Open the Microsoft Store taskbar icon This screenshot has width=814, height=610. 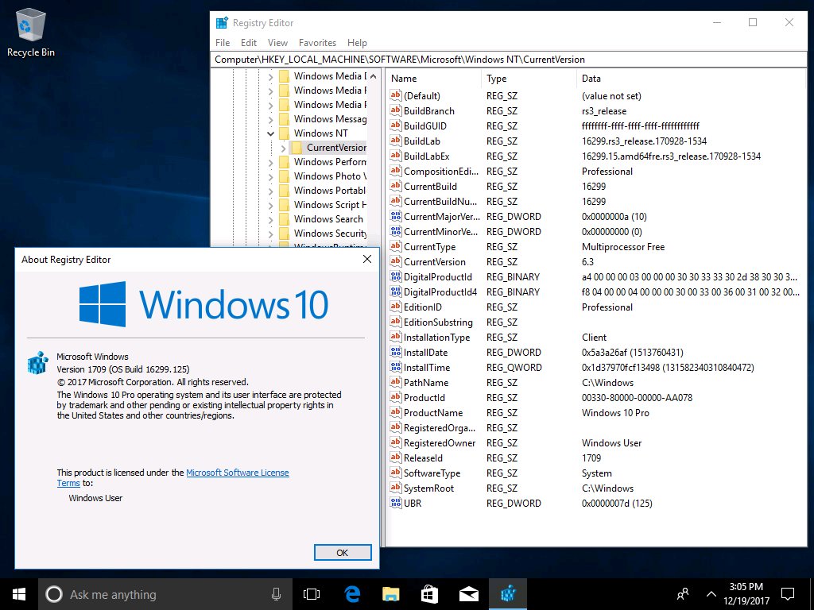coord(429,594)
